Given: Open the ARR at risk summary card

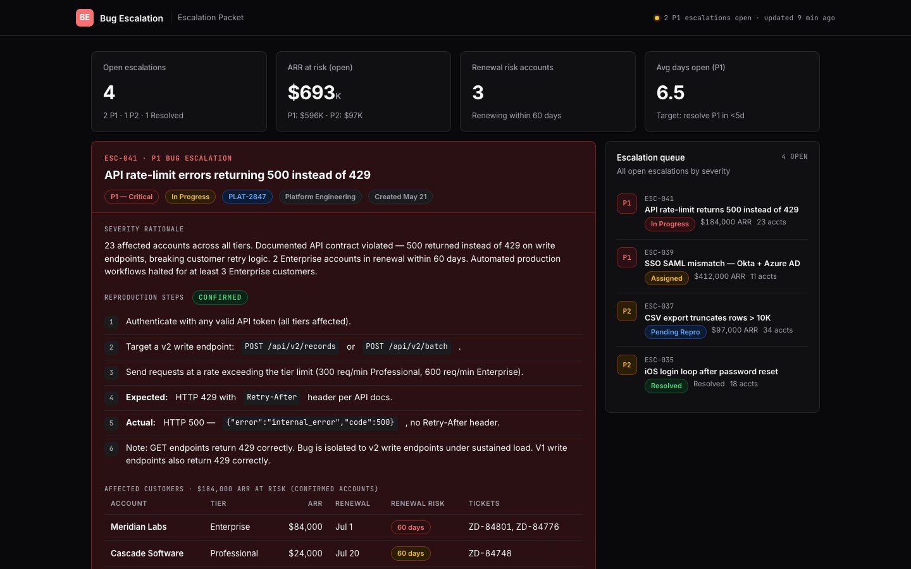Looking at the screenshot, I should click(x=363, y=92).
